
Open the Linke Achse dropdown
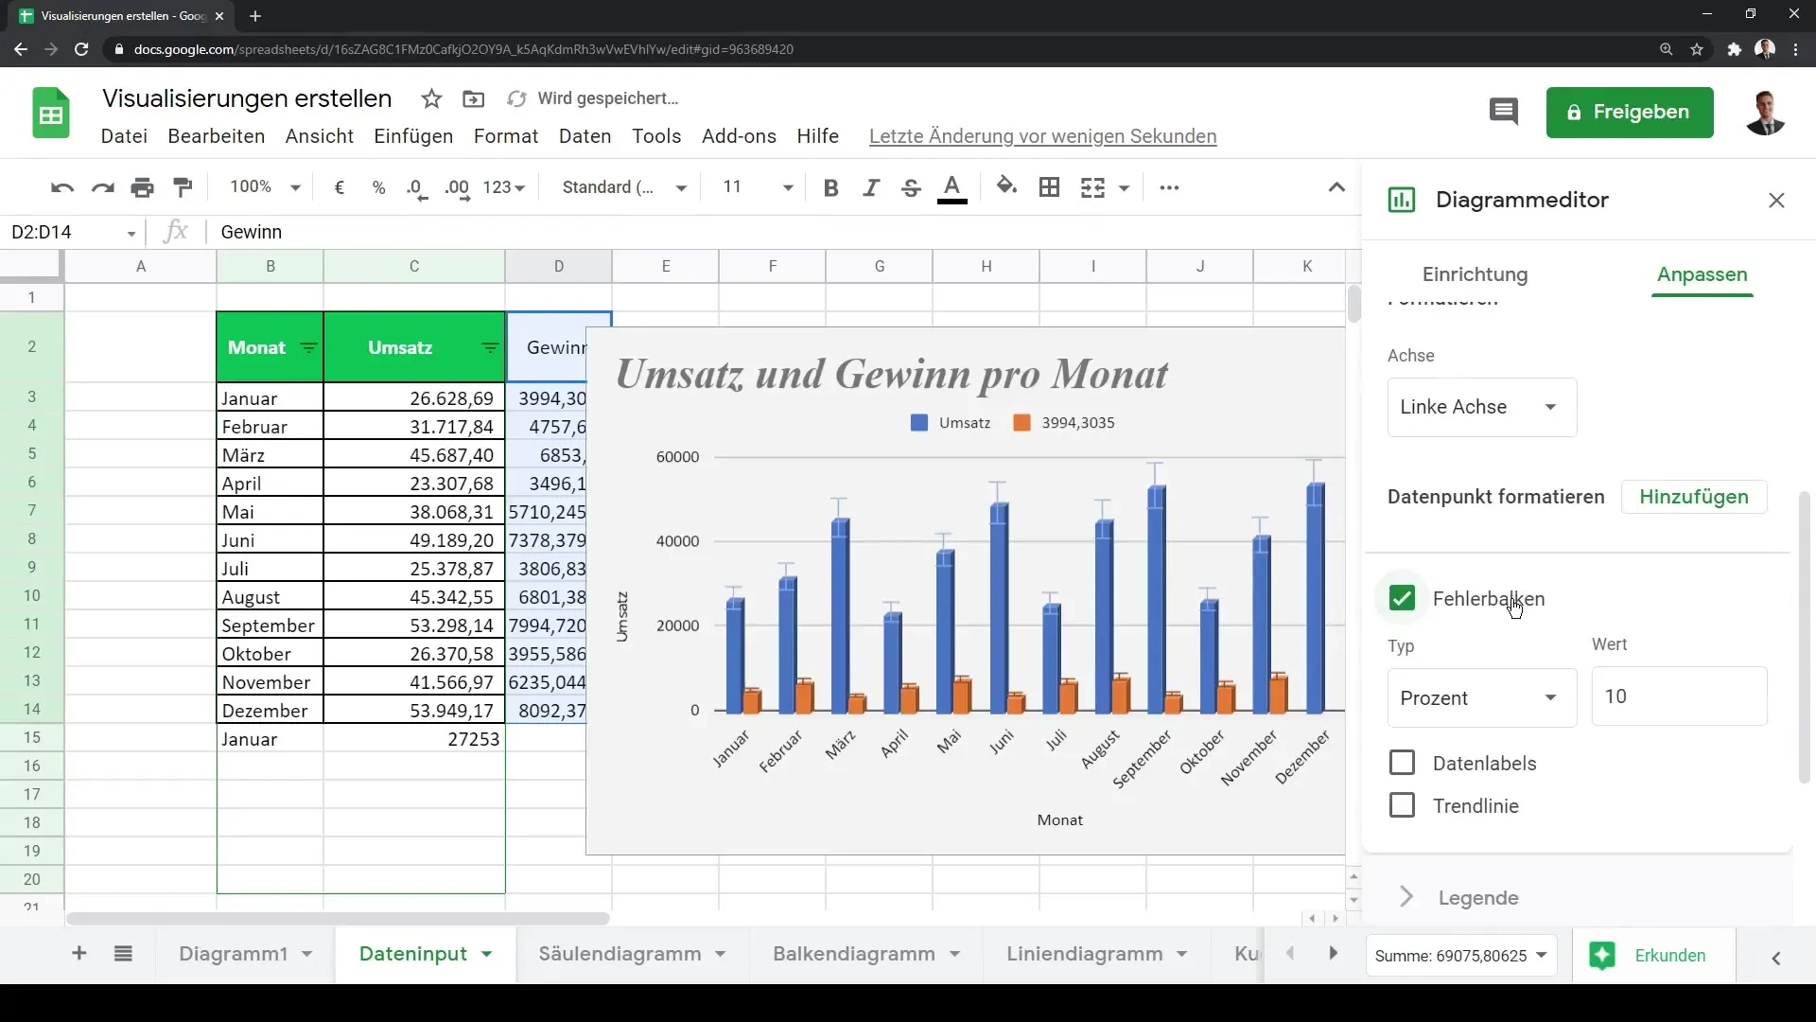(x=1481, y=407)
